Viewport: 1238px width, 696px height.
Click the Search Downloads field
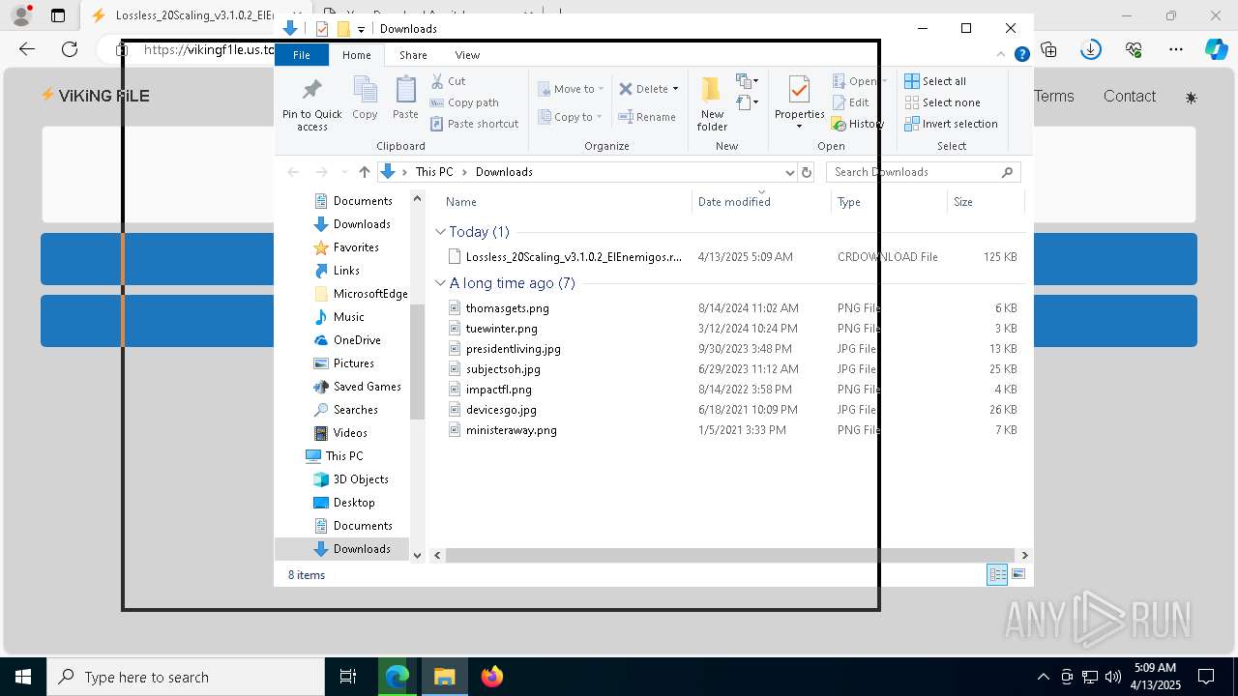[x=924, y=172]
